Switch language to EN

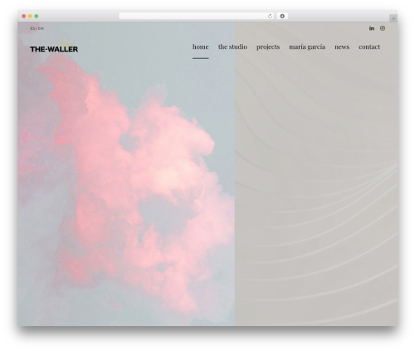pyautogui.click(x=41, y=28)
